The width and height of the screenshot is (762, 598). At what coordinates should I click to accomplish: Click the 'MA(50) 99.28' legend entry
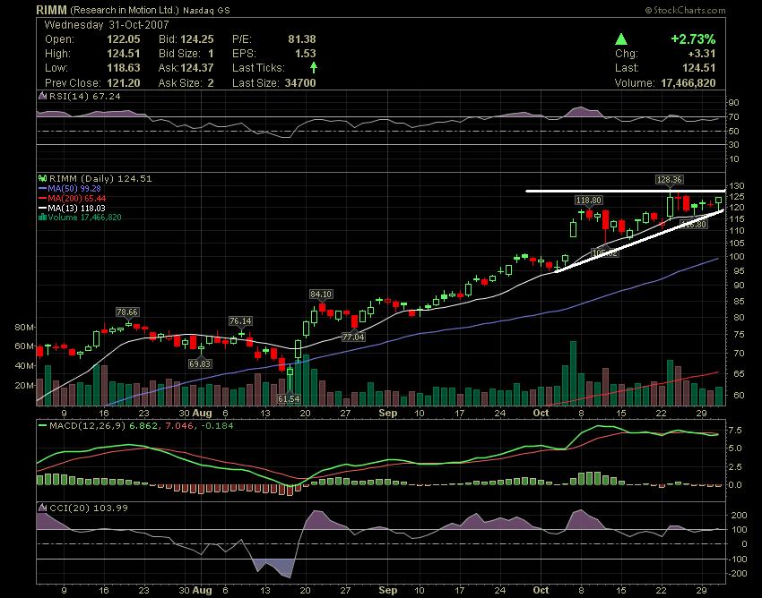[x=74, y=188]
